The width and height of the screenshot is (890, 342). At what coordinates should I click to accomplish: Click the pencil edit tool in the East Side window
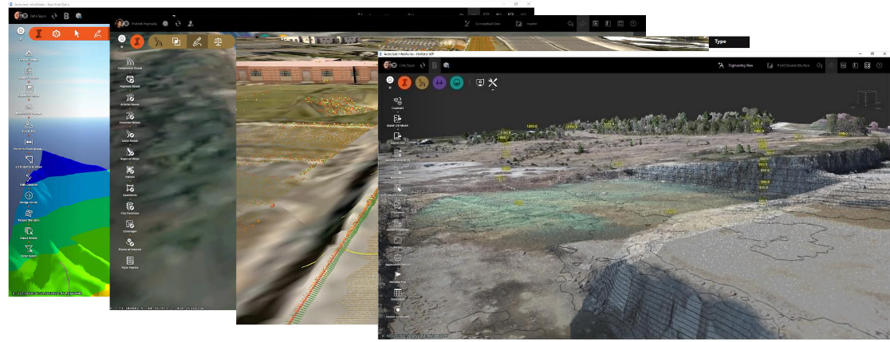pos(97,34)
